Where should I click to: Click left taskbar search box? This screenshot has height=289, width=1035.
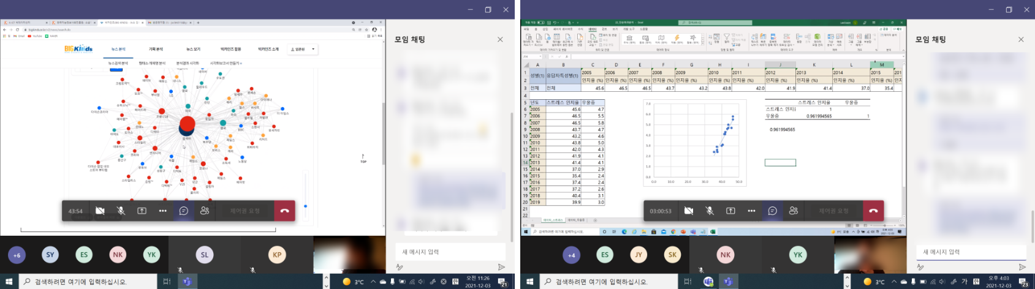click(87, 282)
